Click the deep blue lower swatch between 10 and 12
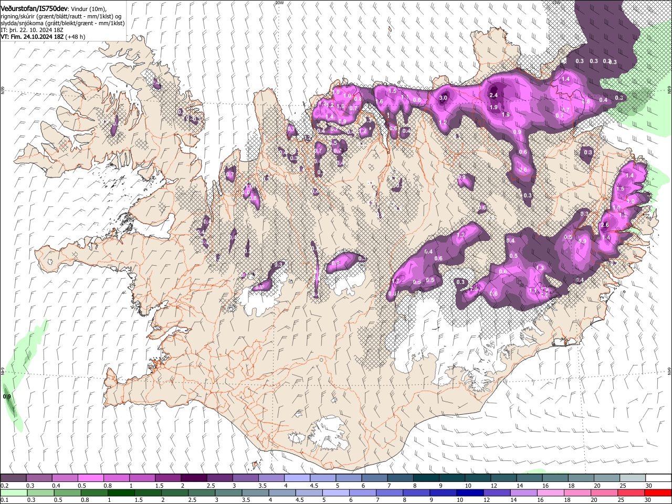The image size is (672, 504). click(x=469, y=492)
